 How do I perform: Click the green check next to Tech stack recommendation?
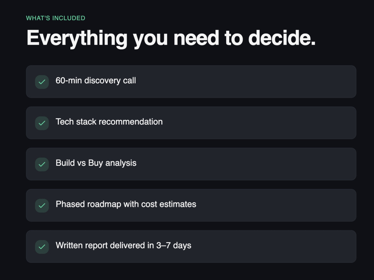[x=42, y=123]
